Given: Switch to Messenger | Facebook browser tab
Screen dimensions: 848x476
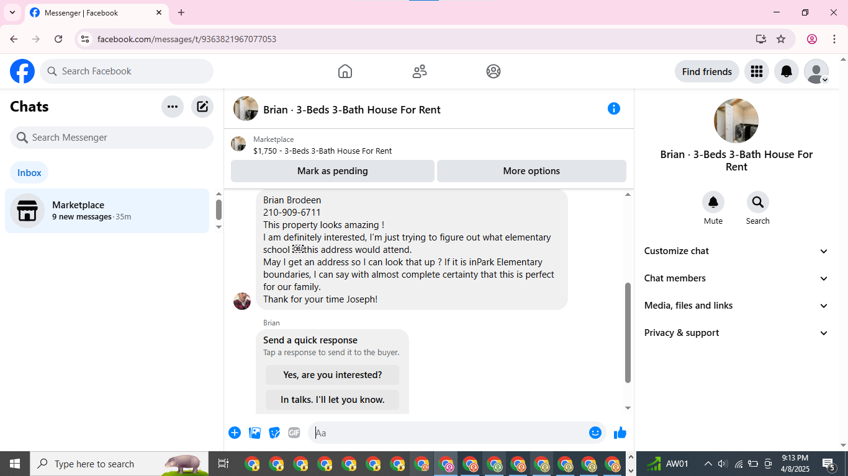Looking at the screenshot, I should point(96,12).
